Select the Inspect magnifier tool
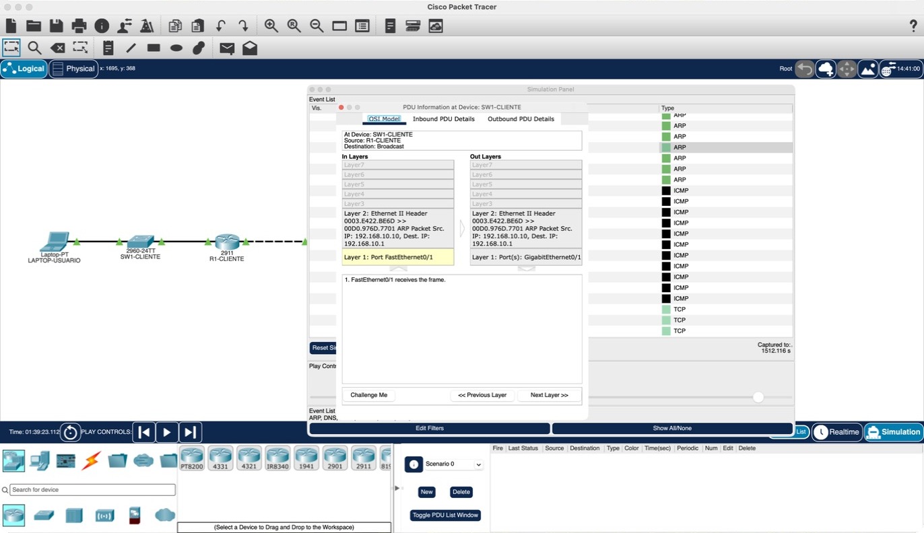This screenshot has height=533, width=924. click(x=34, y=48)
